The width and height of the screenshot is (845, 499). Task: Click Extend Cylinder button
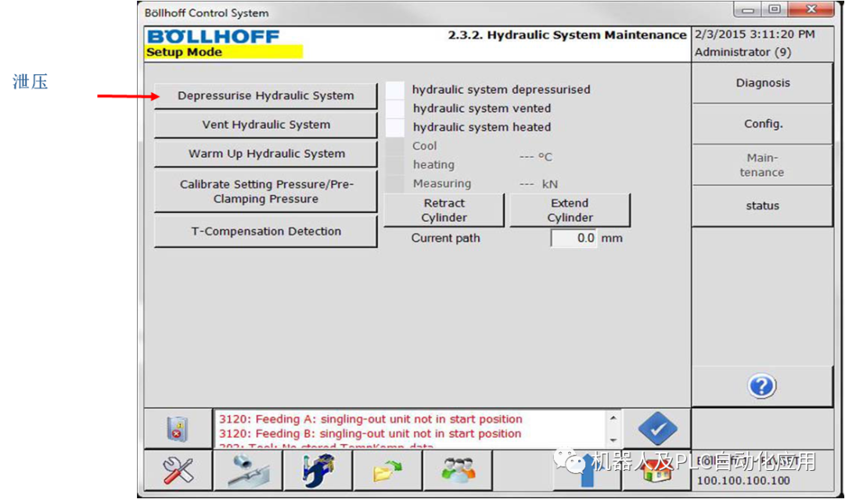(570, 210)
